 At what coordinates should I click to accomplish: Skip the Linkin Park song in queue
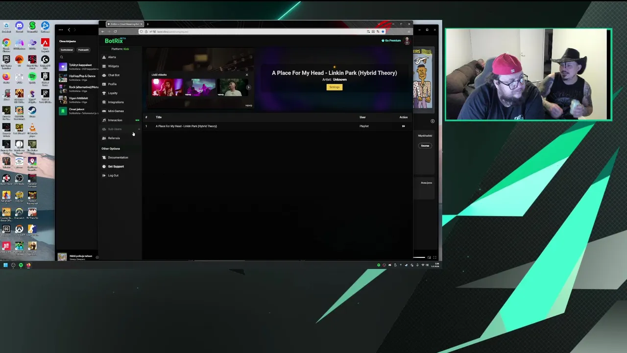(x=403, y=126)
